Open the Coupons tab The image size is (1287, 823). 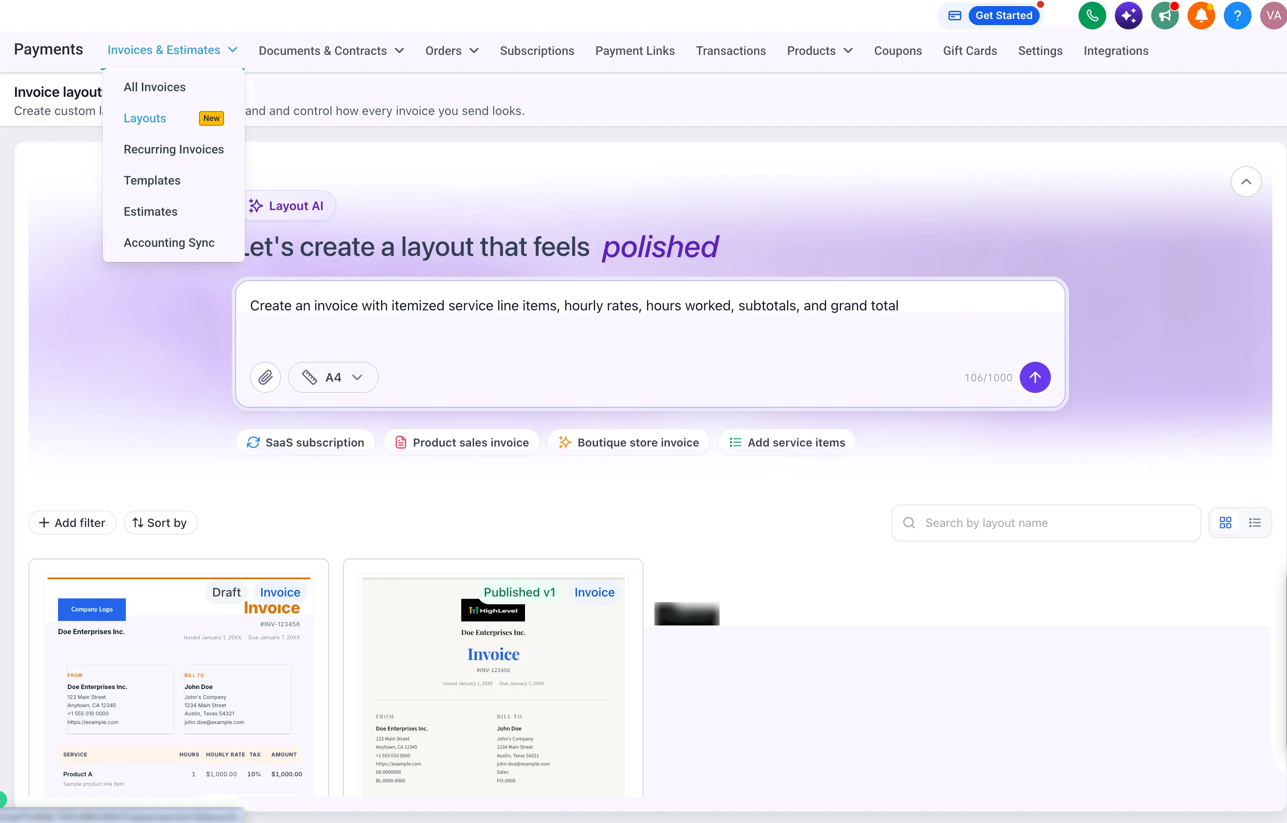point(898,51)
